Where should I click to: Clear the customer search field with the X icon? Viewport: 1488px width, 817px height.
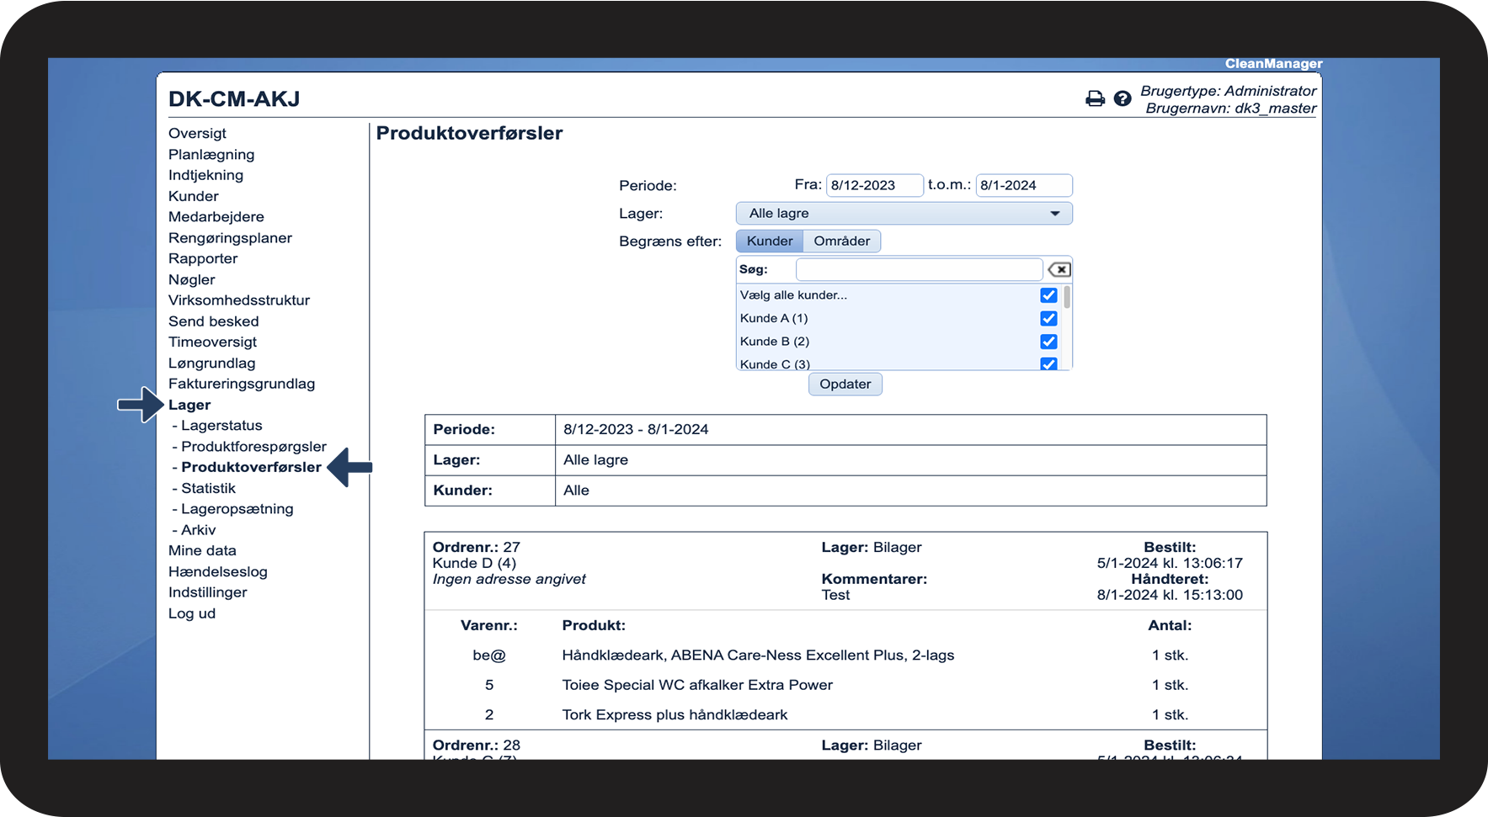tap(1059, 269)
